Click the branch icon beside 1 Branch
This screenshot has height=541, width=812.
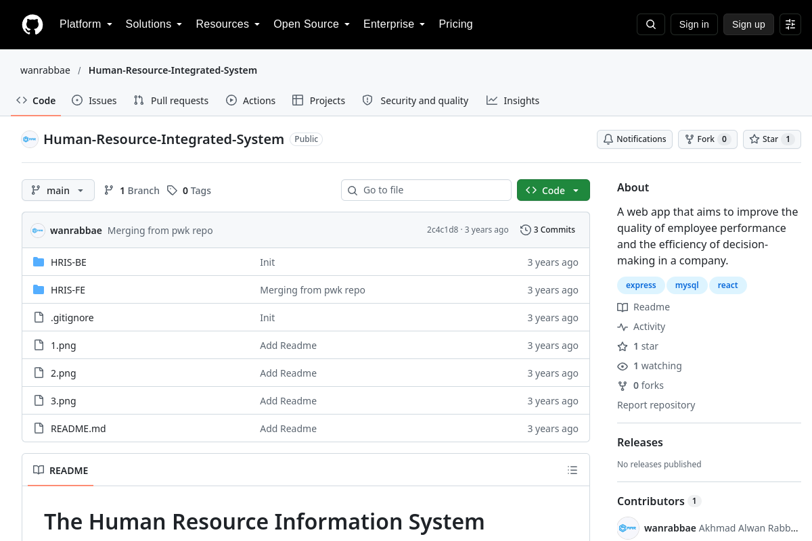(109, 191)
